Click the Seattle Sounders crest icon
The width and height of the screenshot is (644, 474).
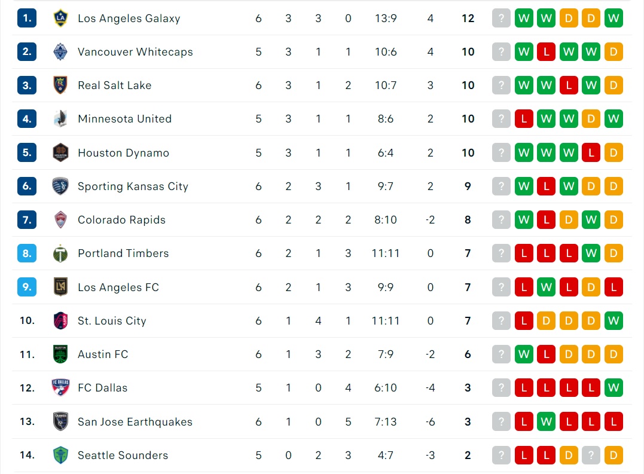[x=60, y=455]
